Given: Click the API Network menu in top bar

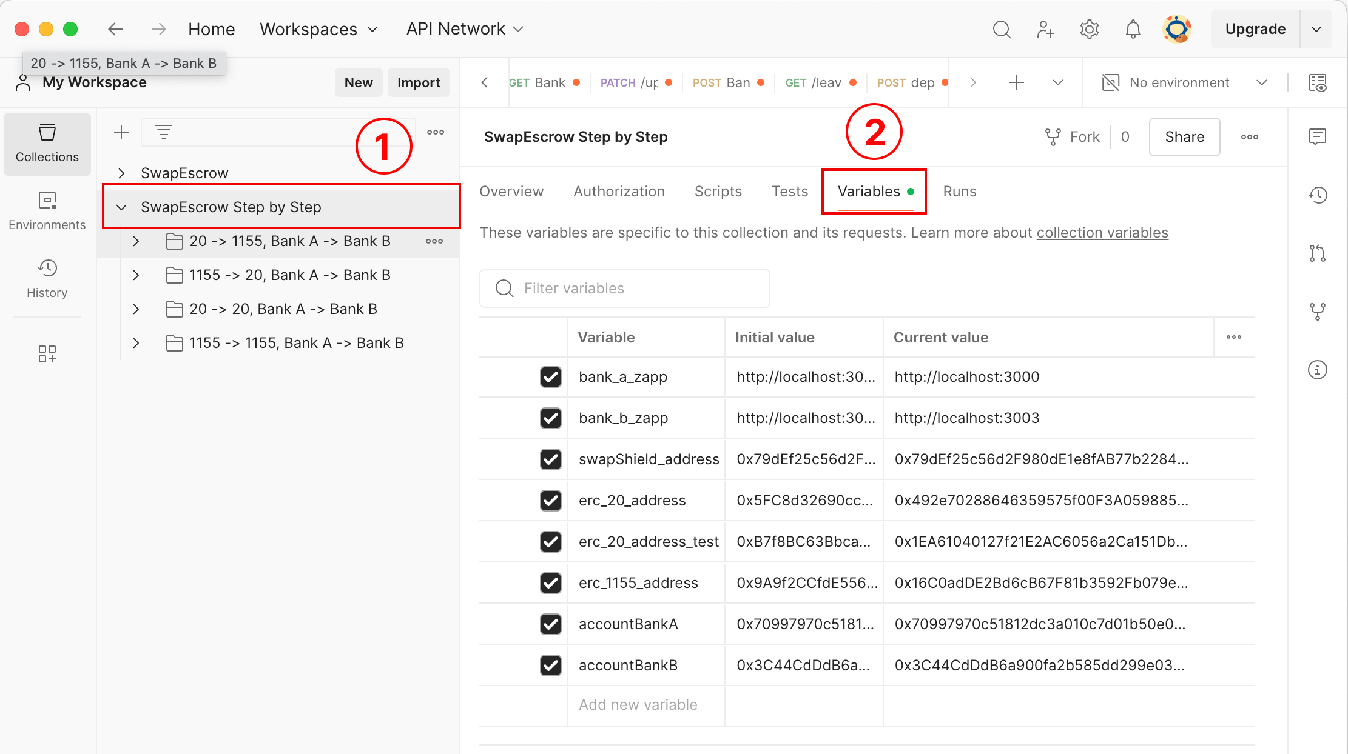Looking at the screenshot, I should pyautogui.click(x=466, y=28).
